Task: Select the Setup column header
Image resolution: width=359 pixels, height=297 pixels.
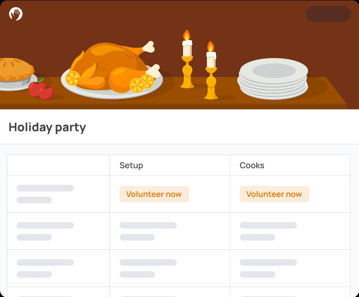Action: (131, 165)
